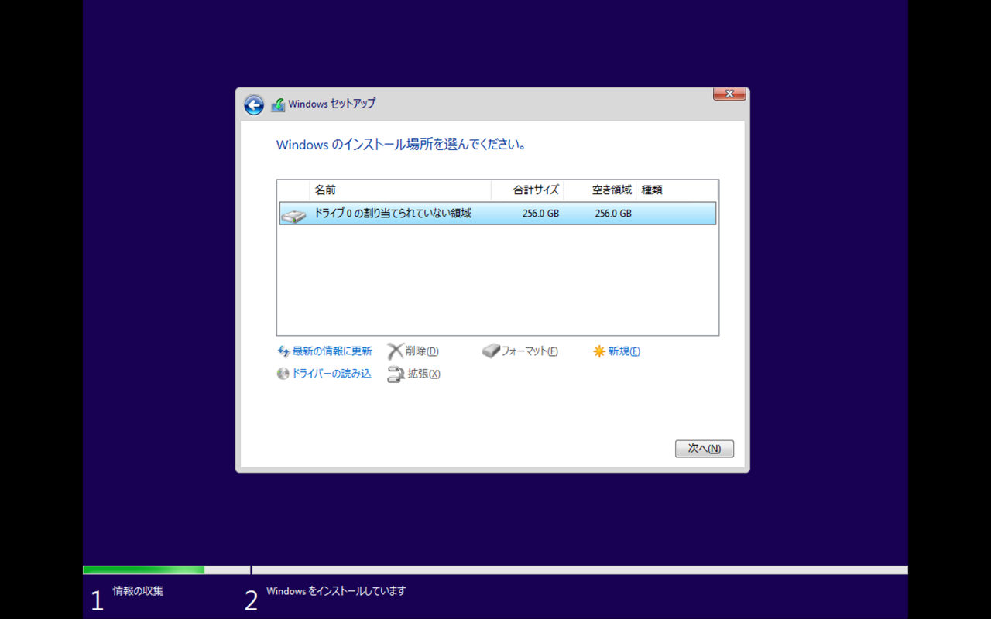991x619 pixels.
Task: Open the ドライバーの読み込み load driver link
Action: coord(331,374)
